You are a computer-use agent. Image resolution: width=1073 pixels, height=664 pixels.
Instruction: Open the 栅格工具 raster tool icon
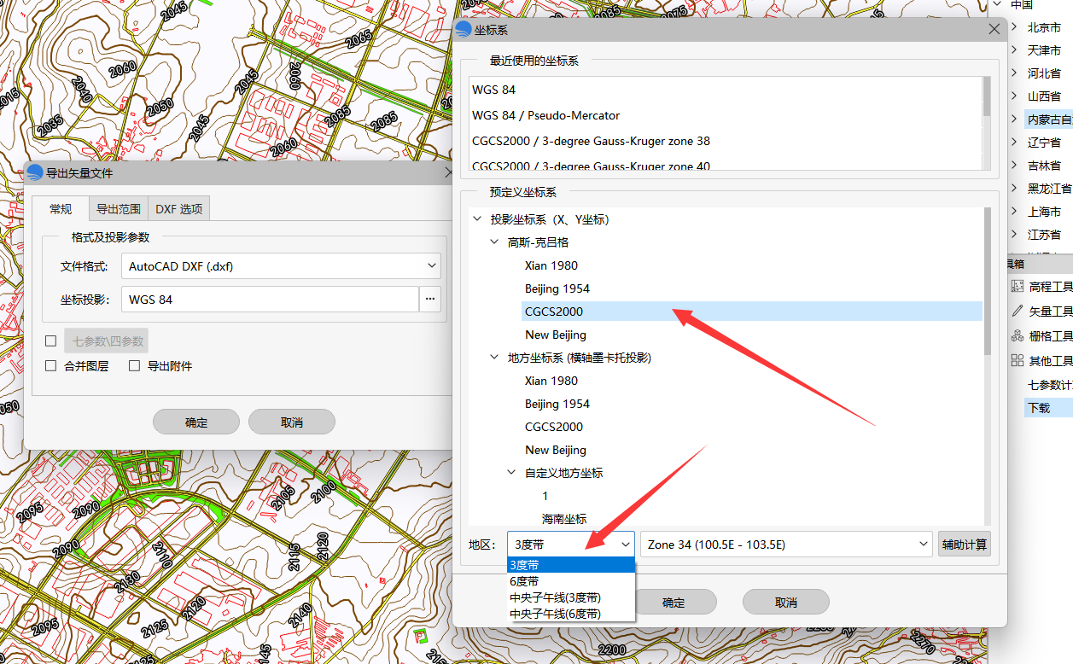1017,336
